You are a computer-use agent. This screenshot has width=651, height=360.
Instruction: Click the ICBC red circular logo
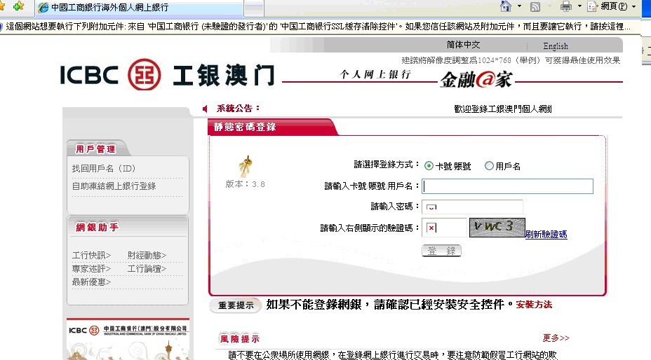click(145, 74)
